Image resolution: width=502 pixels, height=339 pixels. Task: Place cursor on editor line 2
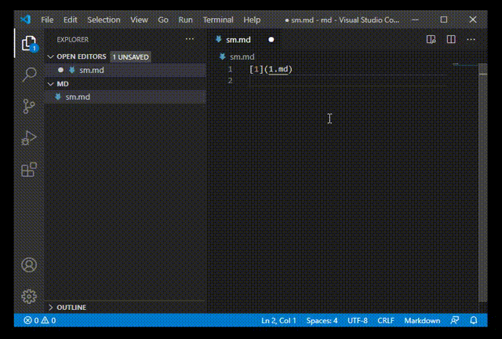[x=349, y=80]
